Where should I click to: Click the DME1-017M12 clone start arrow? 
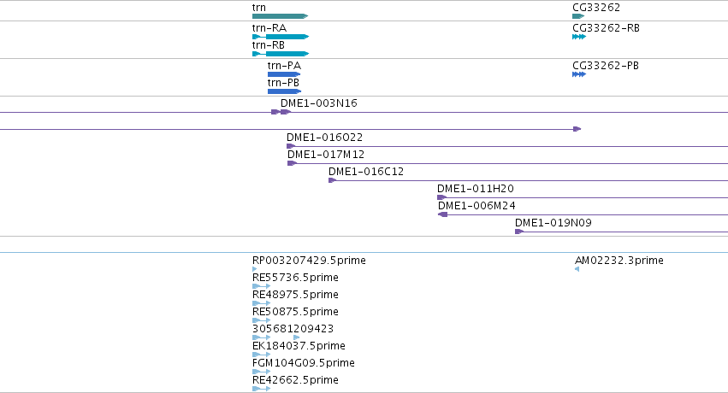(x=292, y=163)
